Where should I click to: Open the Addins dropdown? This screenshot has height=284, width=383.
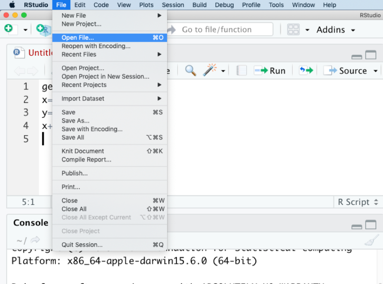(x=336, y=30)
